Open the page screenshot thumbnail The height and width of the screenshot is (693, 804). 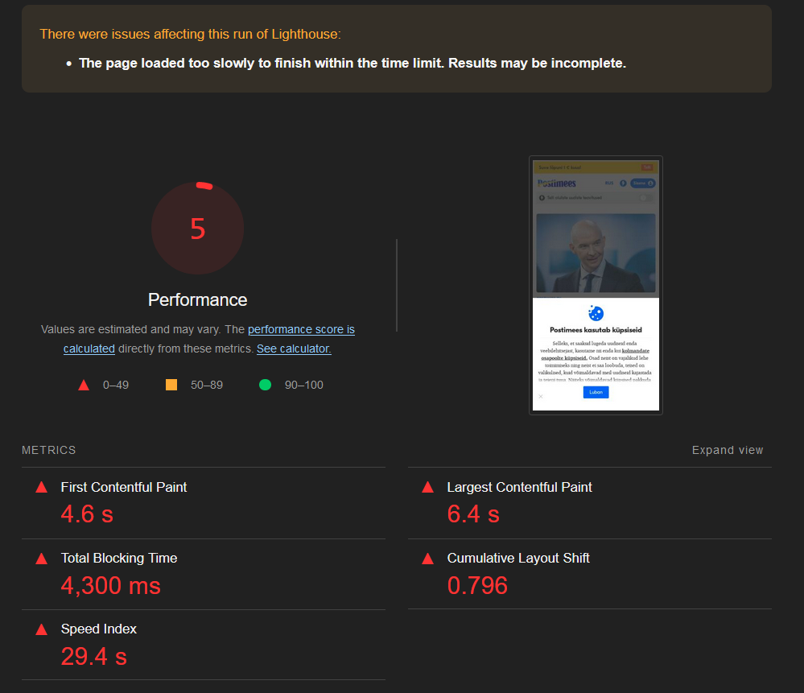pyautogui.click(x=596, y=285)
